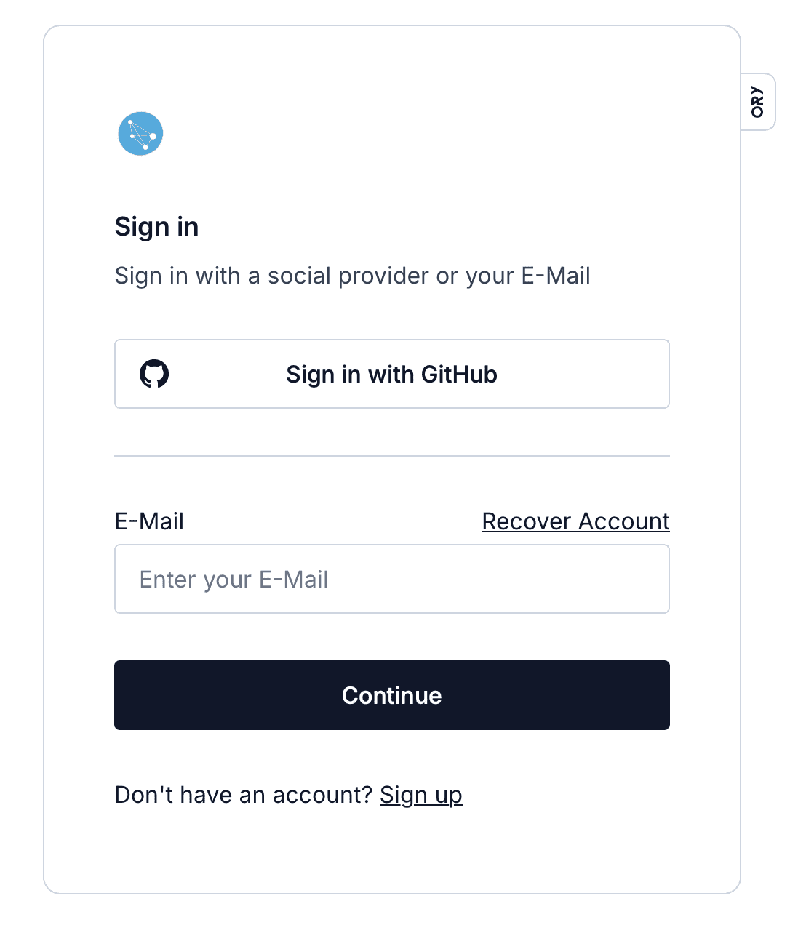Select the GitHub octocat icon
806x925 pixels.
[x=154, y=374]
